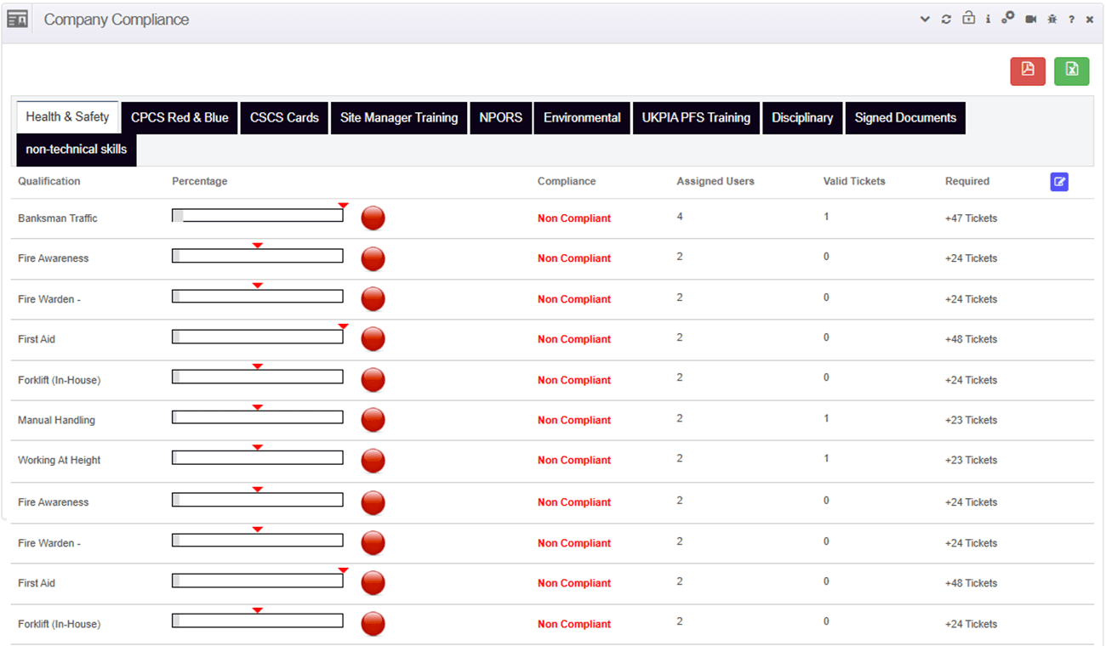Viewport: 1106px width, 646px height.
Task: Open the UKPIA PFS Training tab
Action: click(x=696, y=118)
